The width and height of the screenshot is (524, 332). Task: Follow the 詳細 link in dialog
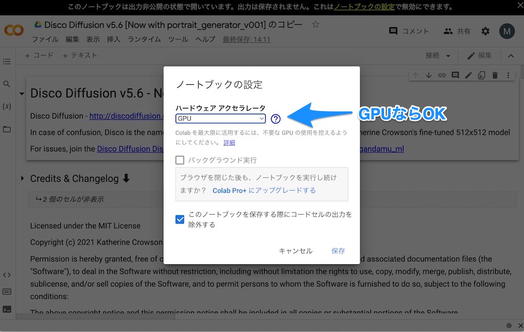[x=230, y=142]
